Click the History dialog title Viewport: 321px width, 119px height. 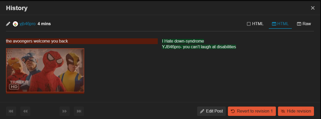(17, 8)
